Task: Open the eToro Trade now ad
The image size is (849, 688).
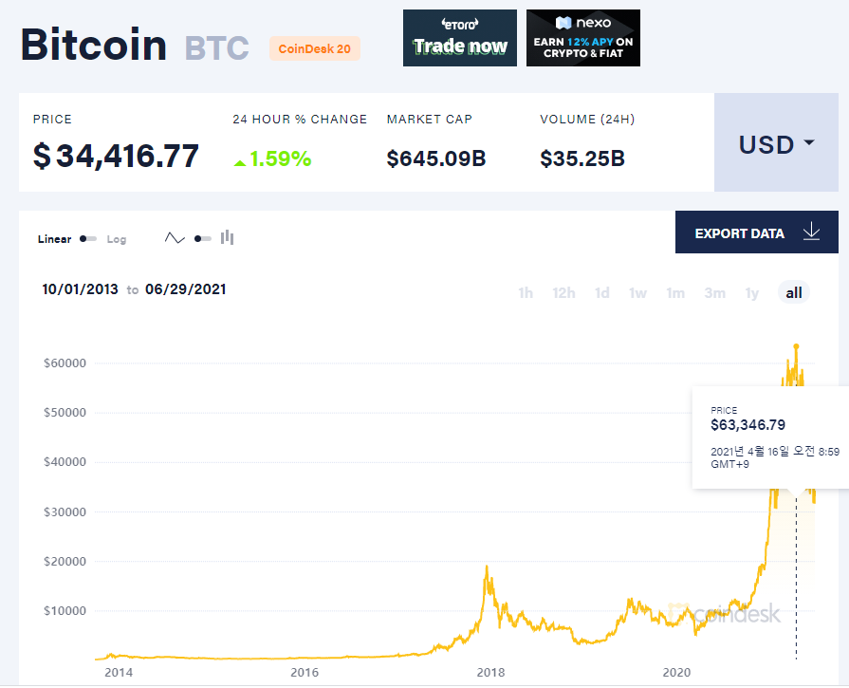Action: click(x=460, y=38)
